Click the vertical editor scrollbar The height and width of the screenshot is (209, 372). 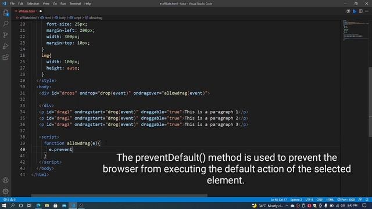370,102
